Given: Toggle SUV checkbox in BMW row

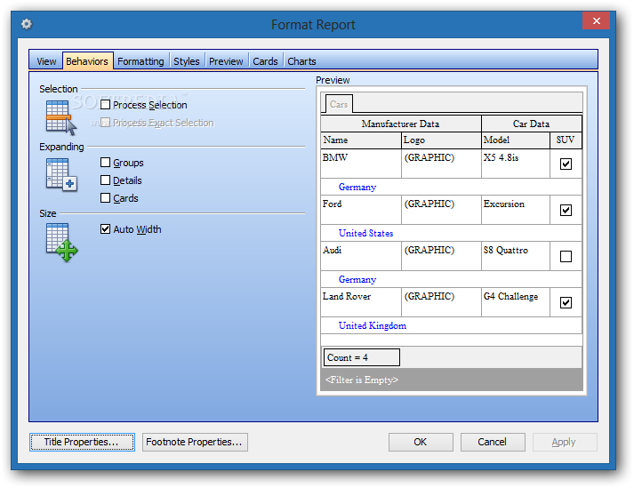Looking at the screenshot, I should click(x=566, y=164).
